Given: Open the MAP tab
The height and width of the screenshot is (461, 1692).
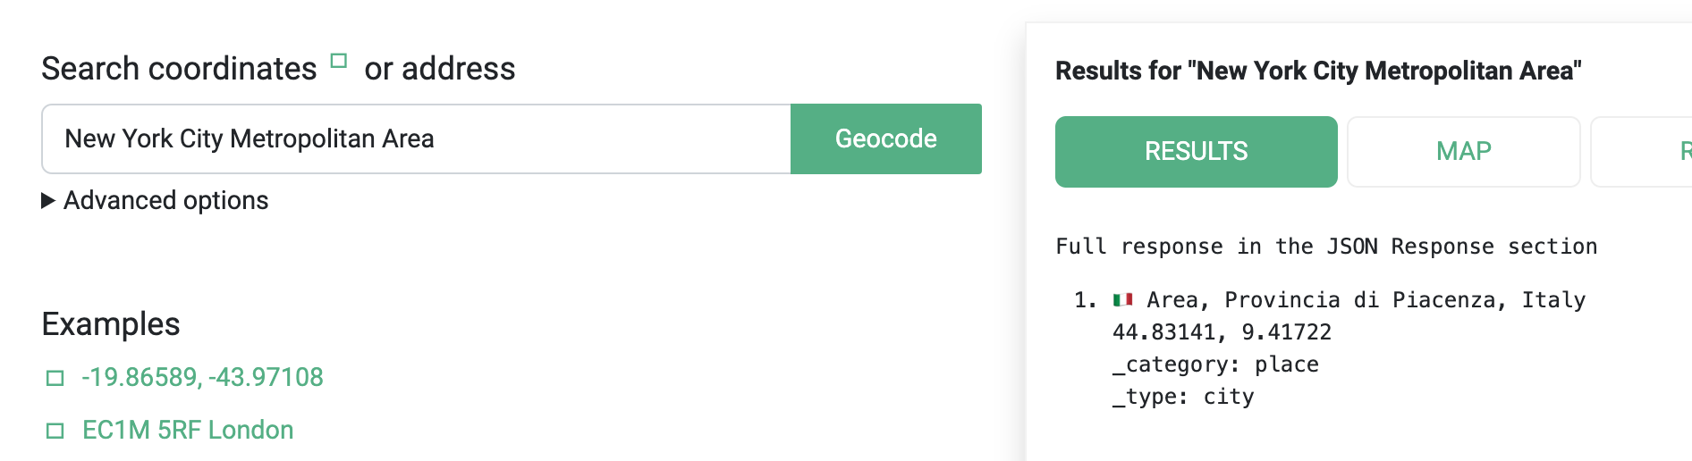Looking at the screenshot, I should point(1463,152).
